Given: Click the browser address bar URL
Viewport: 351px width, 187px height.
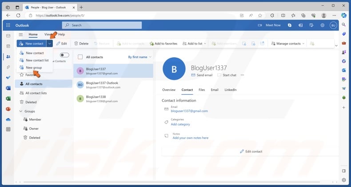Looking at the screenshot, I should click(60, 16).
